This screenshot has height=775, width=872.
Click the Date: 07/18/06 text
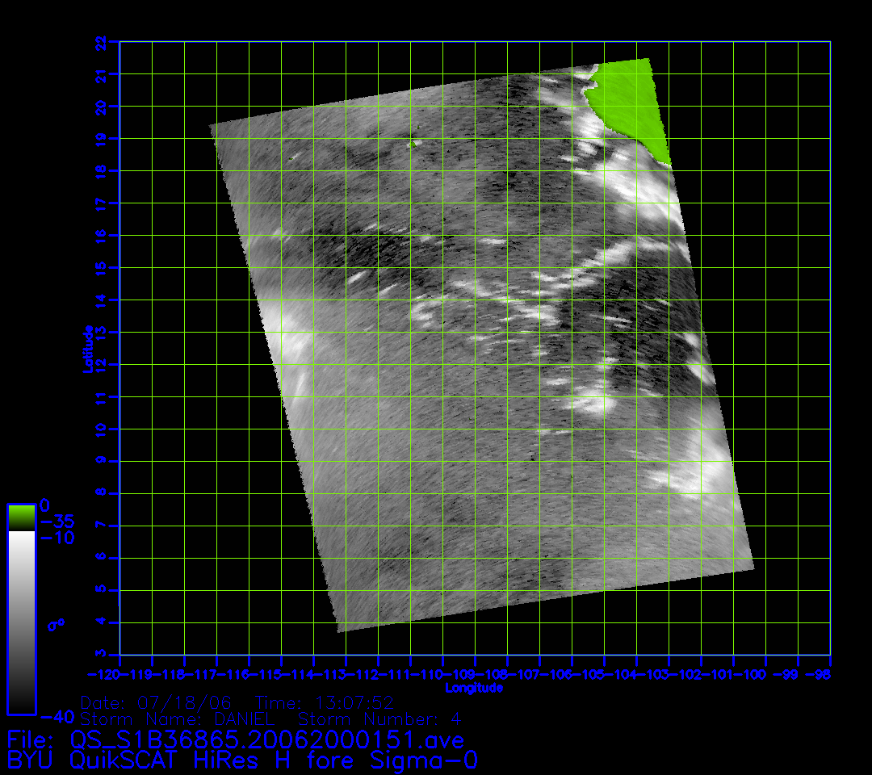coord(156,702)
